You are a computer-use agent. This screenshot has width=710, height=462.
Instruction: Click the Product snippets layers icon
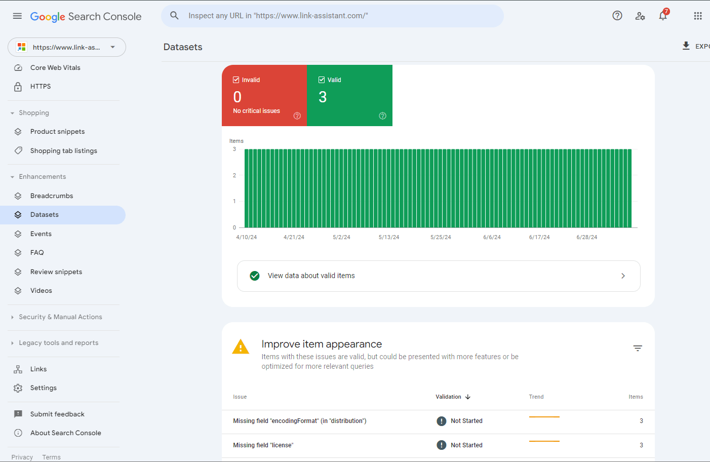coord(18,132)
